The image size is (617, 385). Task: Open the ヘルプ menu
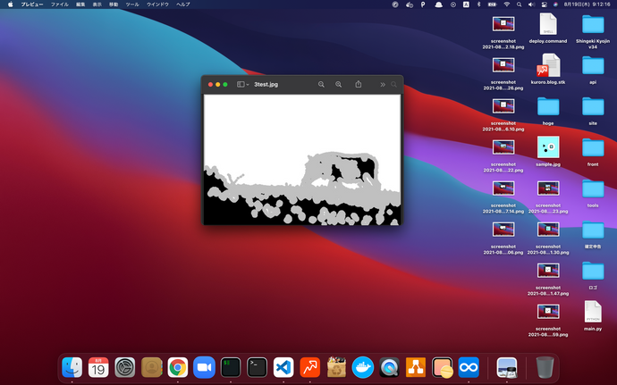coord(183,4)
